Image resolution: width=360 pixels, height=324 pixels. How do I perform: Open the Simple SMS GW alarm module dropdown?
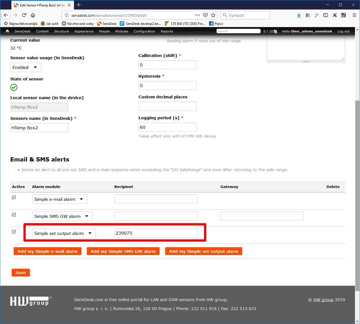62,216
